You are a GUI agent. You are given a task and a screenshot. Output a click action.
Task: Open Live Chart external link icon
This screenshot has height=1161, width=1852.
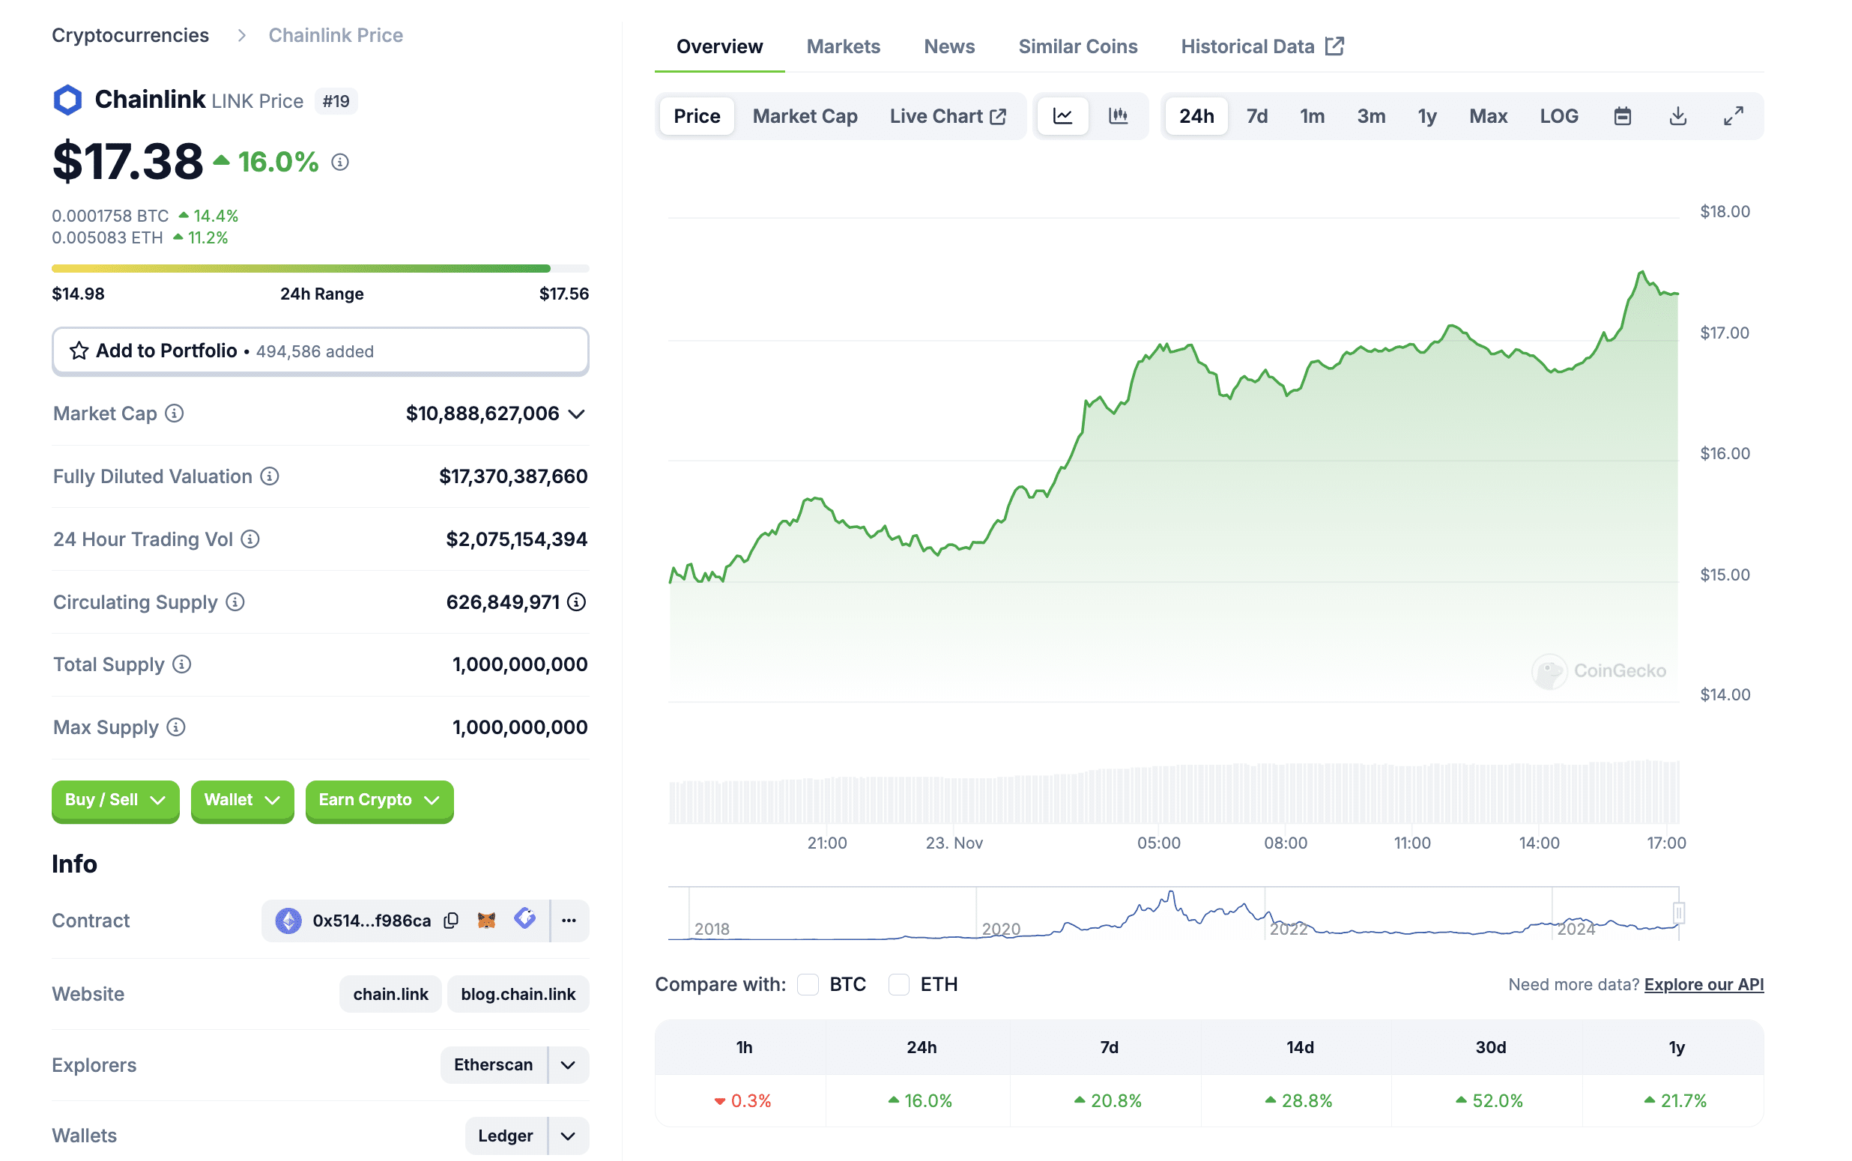click(998, 116)
